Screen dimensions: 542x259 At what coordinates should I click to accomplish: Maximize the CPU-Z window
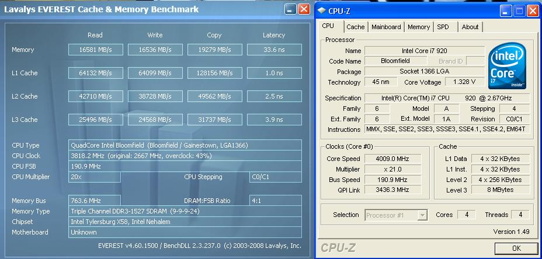(x=519, y=11)
